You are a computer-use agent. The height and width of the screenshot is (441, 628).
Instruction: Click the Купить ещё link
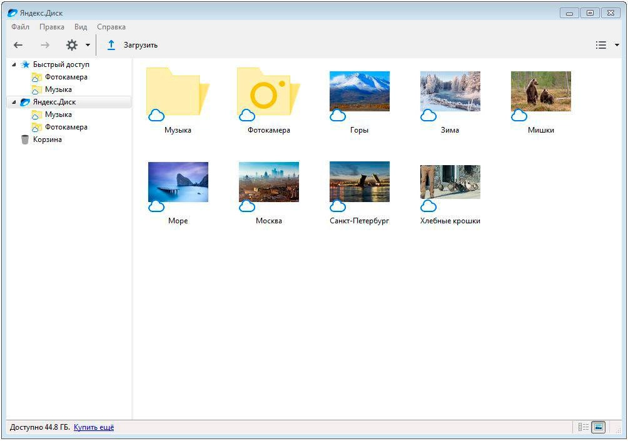coord(94,427)
